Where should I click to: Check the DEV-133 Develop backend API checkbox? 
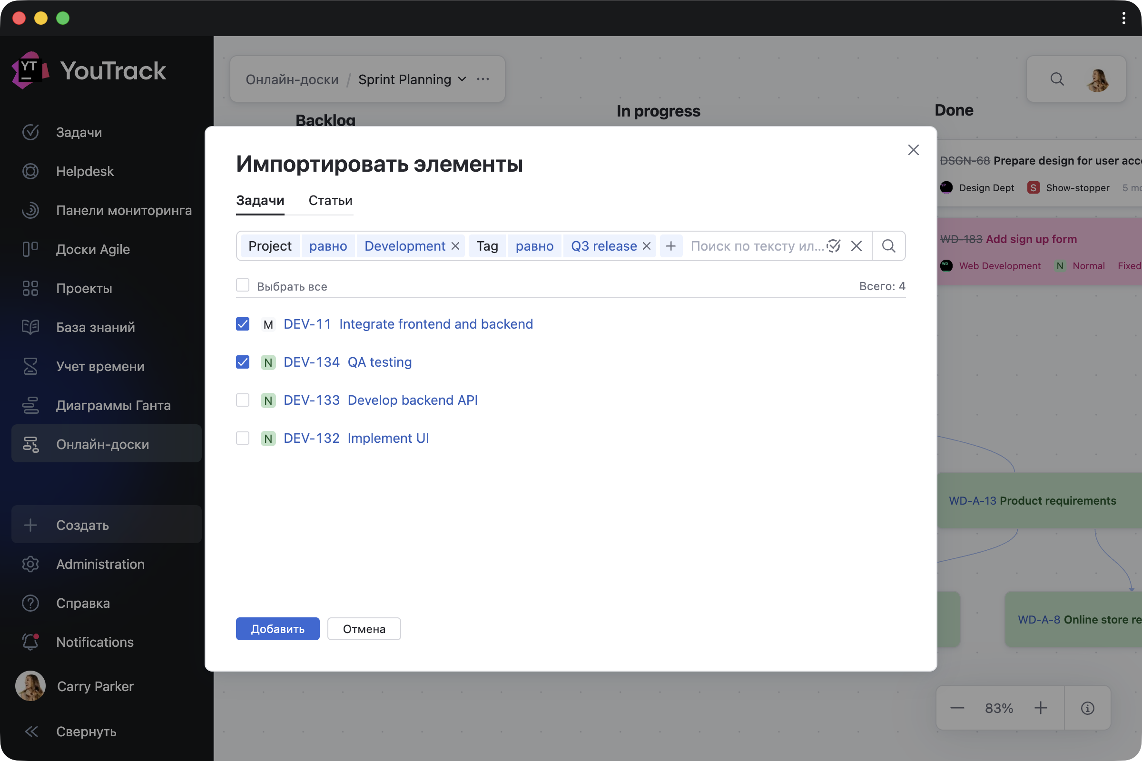pyautogui.click(x=243, y=400)
